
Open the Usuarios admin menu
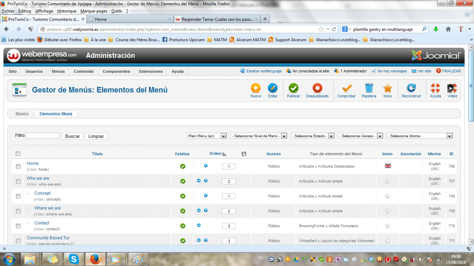pyautogui.click(x=34, y=71)
